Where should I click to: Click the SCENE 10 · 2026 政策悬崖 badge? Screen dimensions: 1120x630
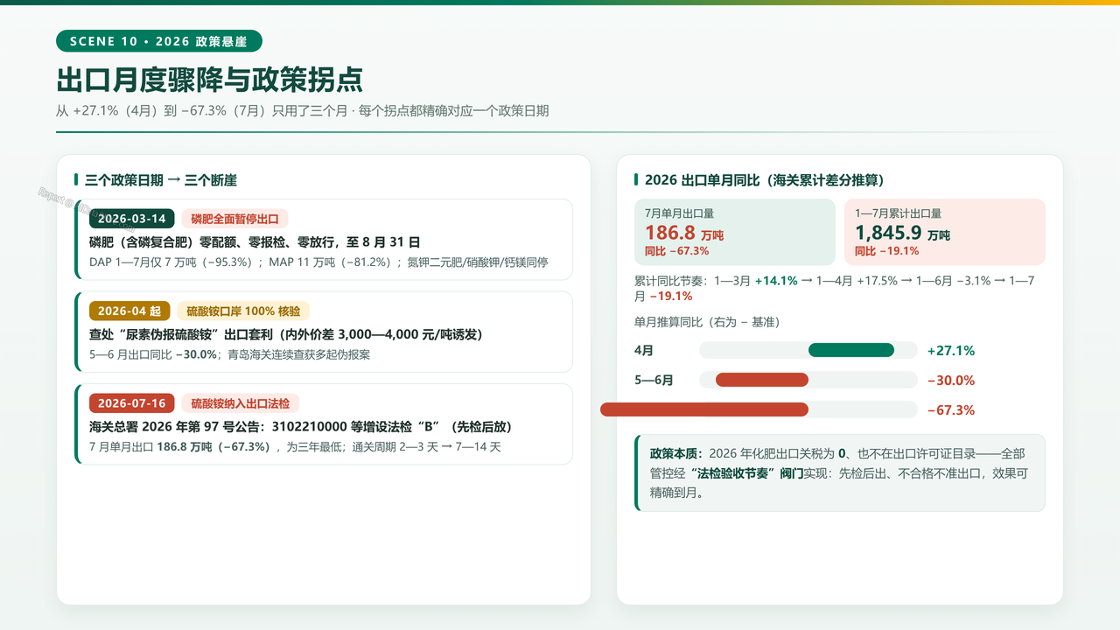coord(159,41)
